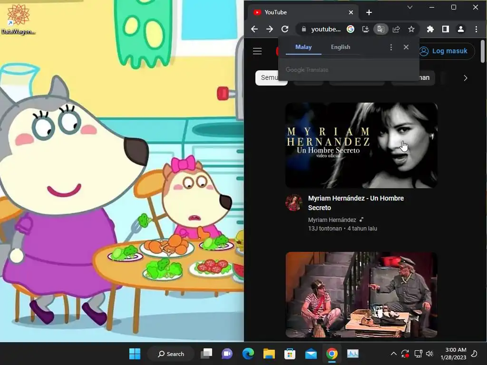
Task: Open Myriam Hernández - Un Hombre Secreto title
Action: click(x=356, y=203)
